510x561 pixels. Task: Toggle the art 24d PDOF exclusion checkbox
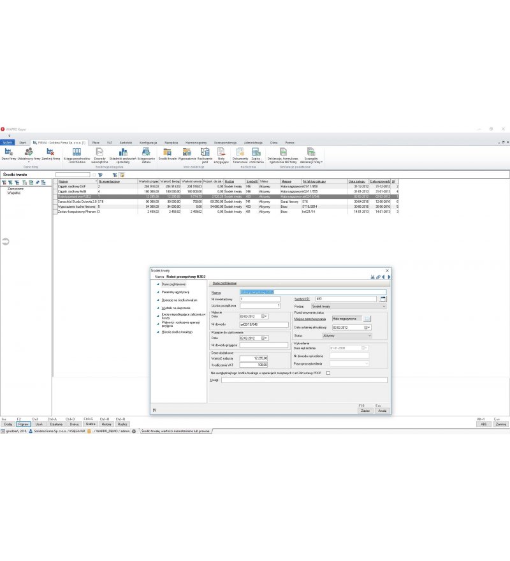coord(328,373)
